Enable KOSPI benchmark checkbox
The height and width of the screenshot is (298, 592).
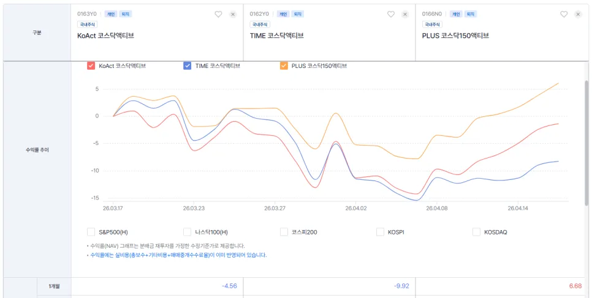click(x=380, y=232)
